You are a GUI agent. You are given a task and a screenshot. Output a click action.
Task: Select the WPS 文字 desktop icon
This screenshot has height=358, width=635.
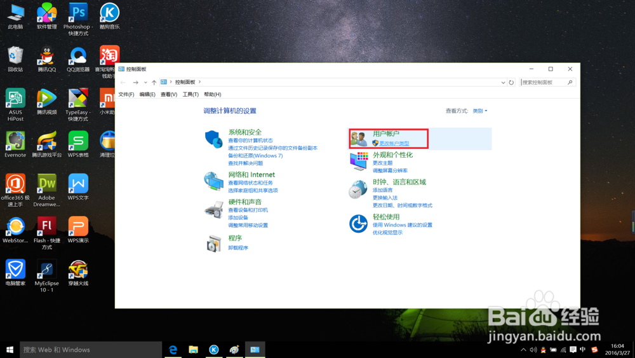(x=78, y=184)
